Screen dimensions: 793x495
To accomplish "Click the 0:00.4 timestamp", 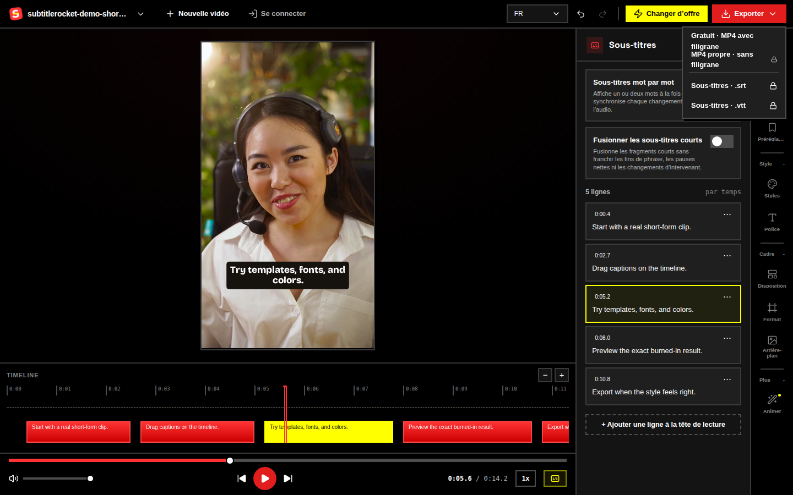I will point(602,215).
